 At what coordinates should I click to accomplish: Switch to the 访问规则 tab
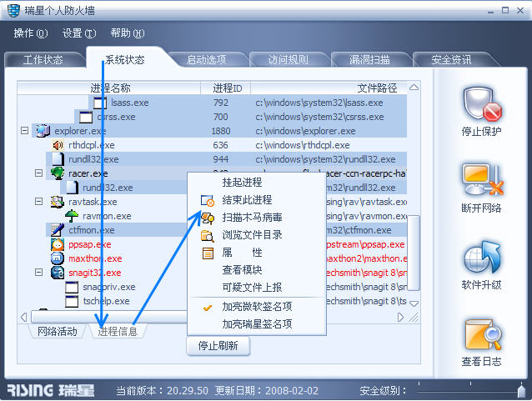[x=288, y=60]
